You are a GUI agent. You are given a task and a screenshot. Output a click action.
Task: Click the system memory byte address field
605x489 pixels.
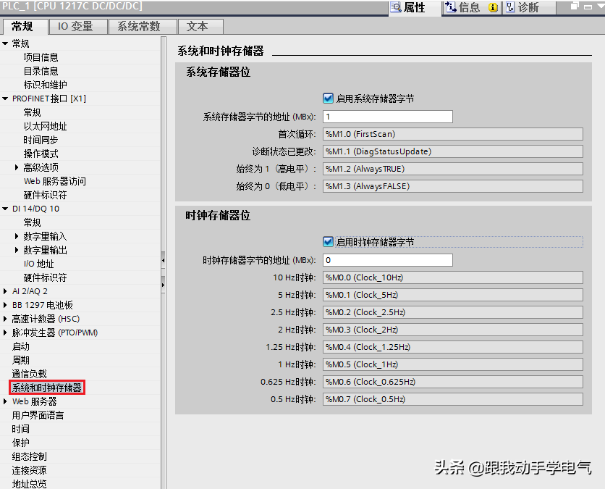tap(388, 117)
